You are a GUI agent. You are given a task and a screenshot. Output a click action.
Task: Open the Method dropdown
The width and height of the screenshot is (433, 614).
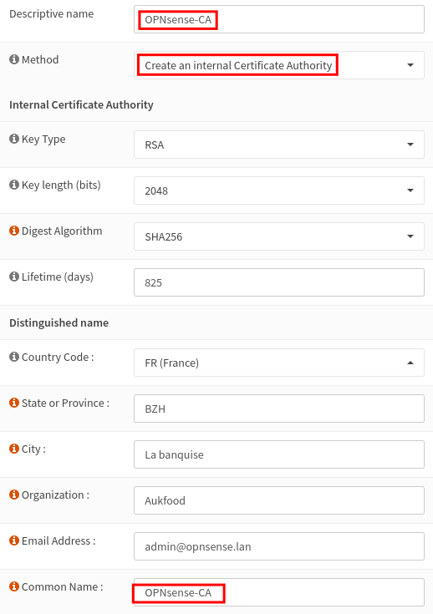279,65
